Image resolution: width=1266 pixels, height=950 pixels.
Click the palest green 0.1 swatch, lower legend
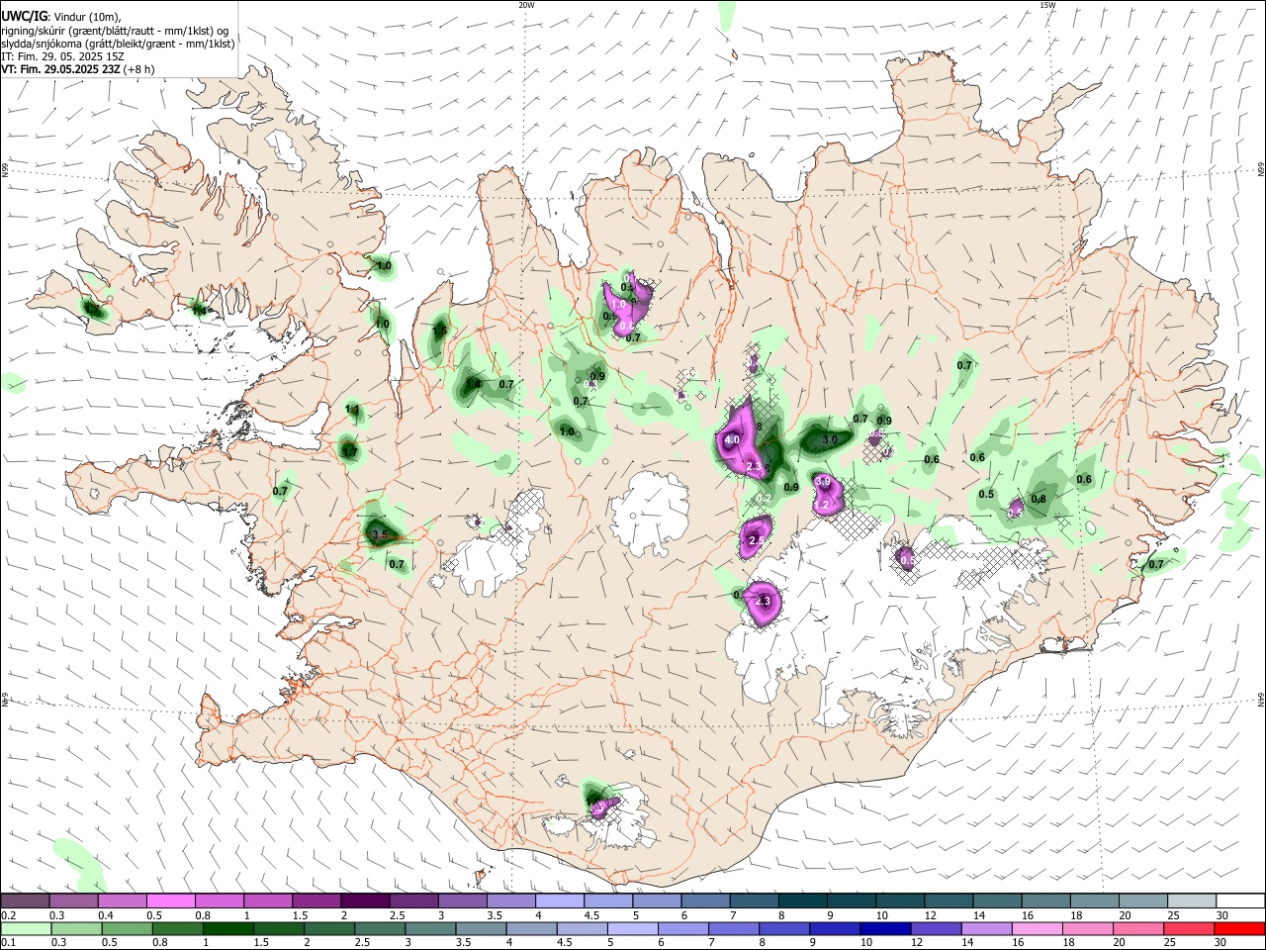coord(25,928)
